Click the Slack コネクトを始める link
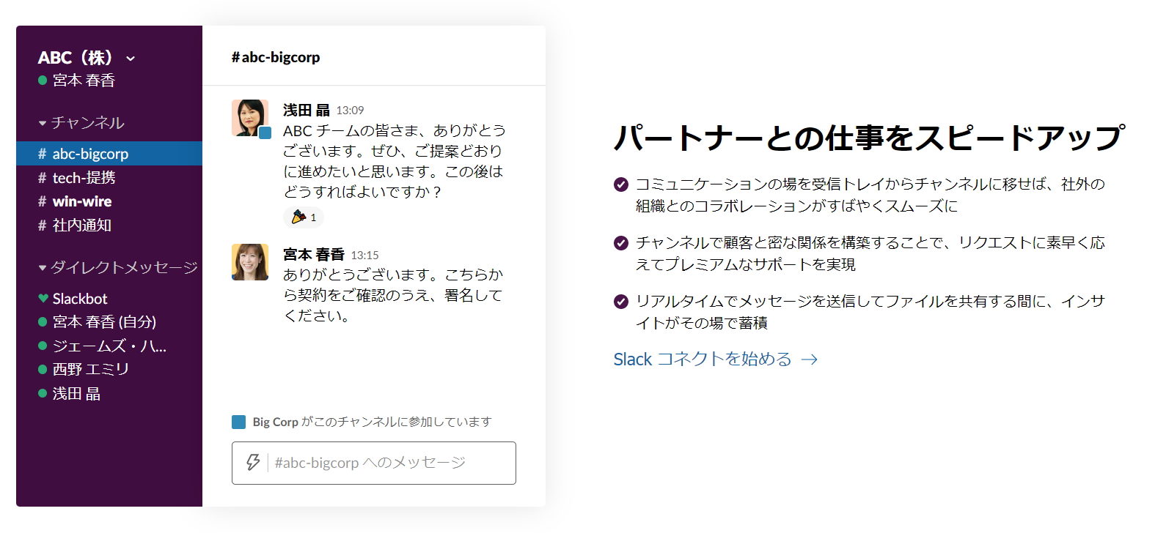The width and height of the screenshot is (1155, 533). (702, 359)
